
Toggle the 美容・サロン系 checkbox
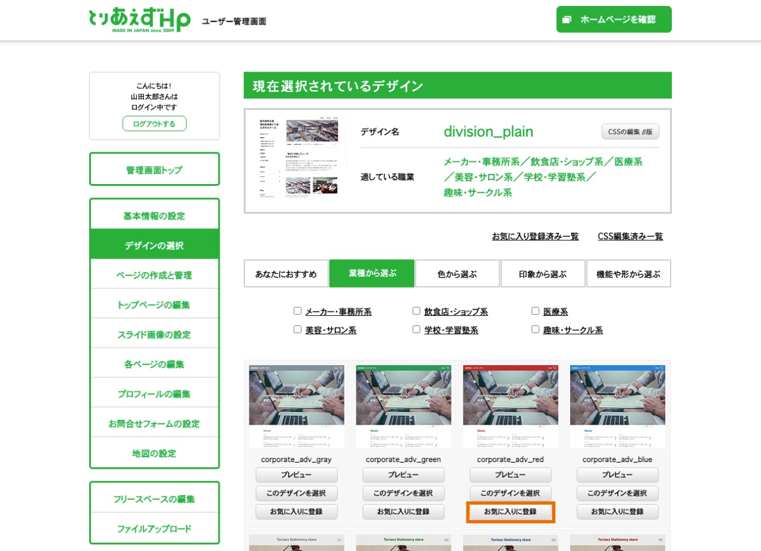pos(297,328)
